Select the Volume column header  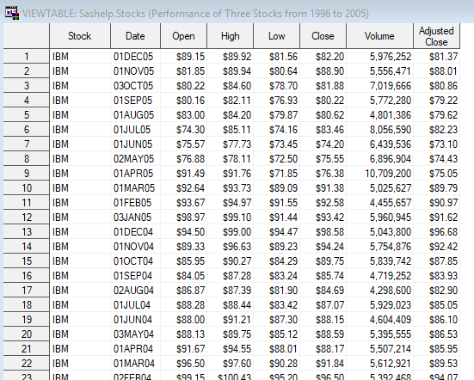click(379, 36)
